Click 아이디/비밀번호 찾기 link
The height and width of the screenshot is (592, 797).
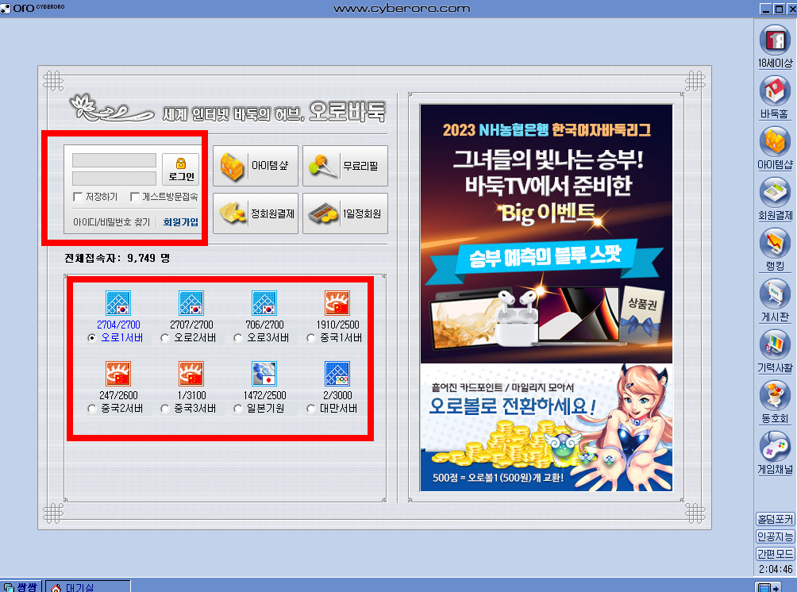[111, 222]
